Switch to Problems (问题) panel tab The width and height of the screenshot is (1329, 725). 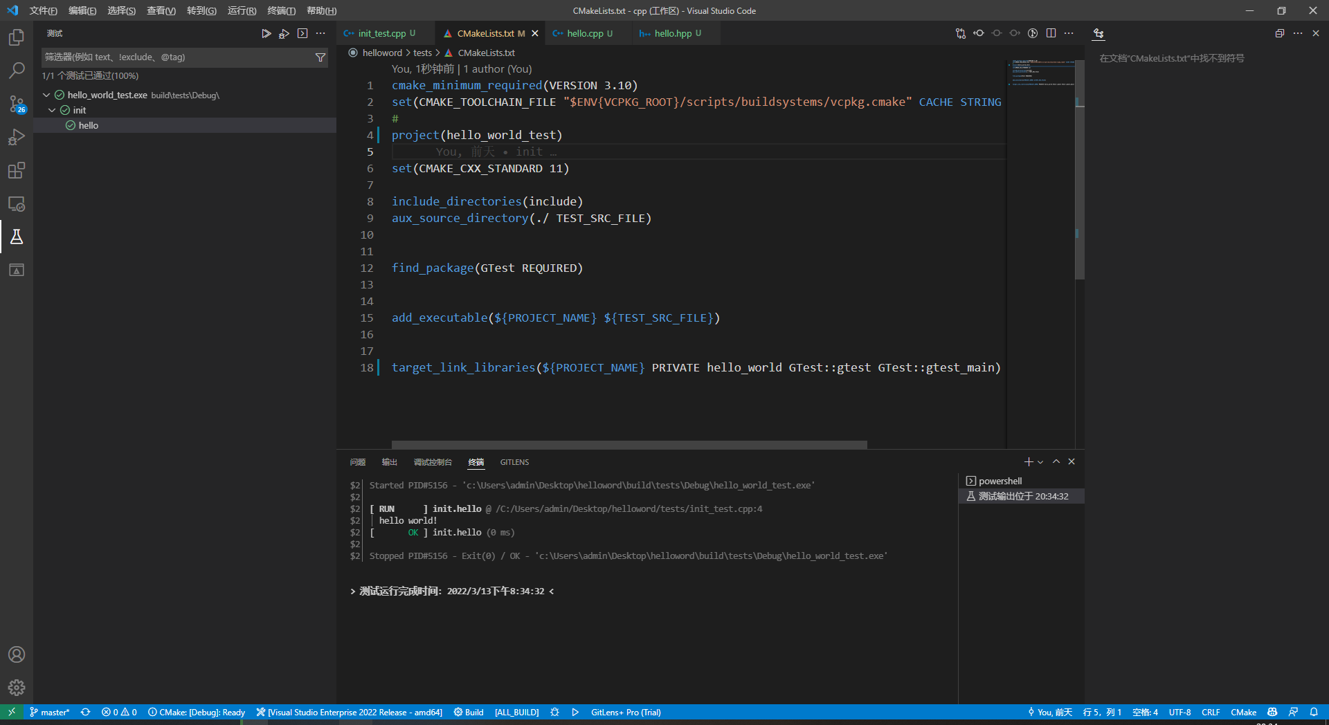tap(358, 462)
